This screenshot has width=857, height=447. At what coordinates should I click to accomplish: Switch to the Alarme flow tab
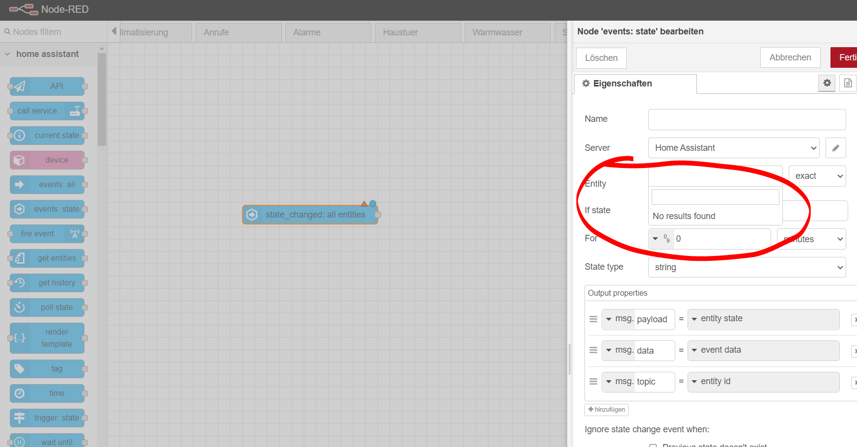306,32
